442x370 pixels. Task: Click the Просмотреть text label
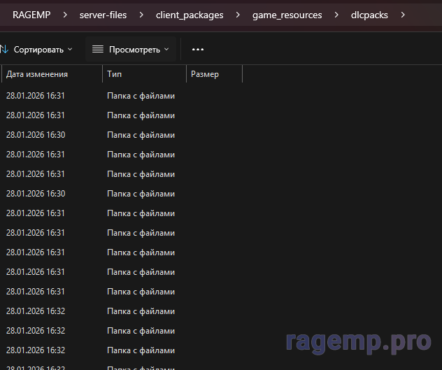pyautogui.click(x=134, y=50)
